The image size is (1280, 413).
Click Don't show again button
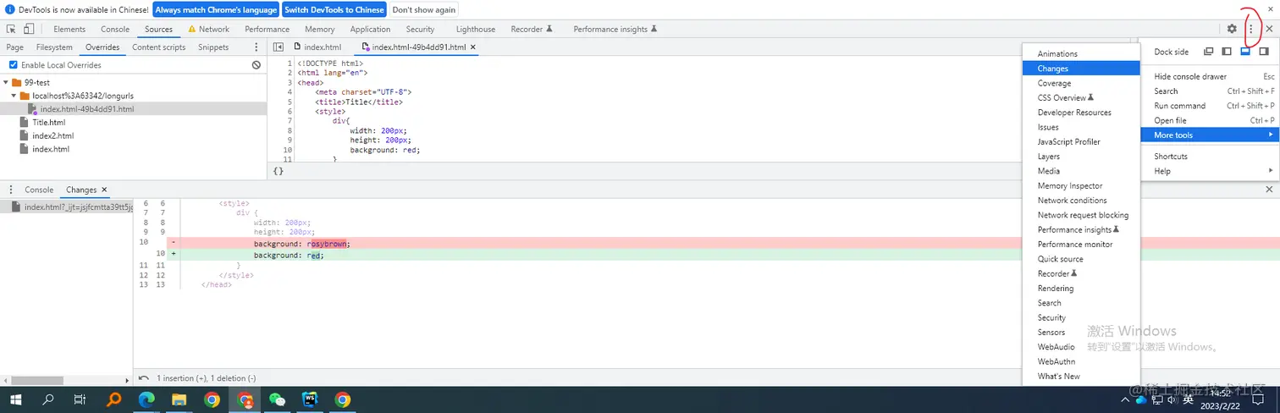tap(424, 9)
